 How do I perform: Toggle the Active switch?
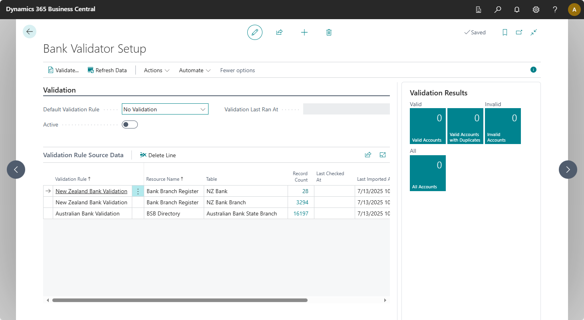(130, 124)
